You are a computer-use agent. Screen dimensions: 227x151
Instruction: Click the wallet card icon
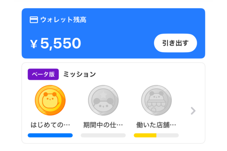pos(34,20)
